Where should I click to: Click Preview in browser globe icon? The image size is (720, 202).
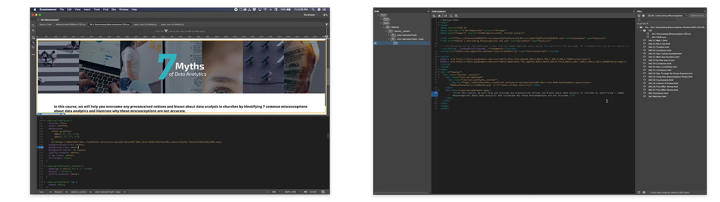click(x=439, y=16)
